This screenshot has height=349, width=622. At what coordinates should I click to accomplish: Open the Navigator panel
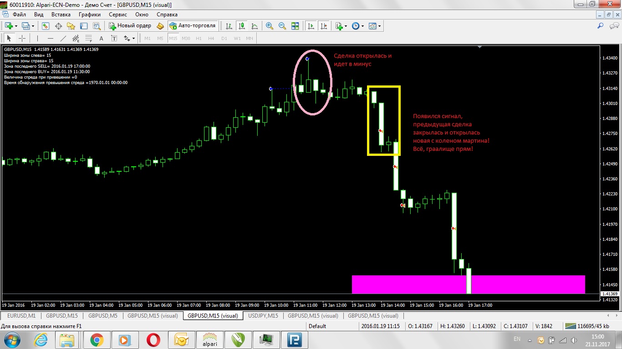[x=71, y=26]
